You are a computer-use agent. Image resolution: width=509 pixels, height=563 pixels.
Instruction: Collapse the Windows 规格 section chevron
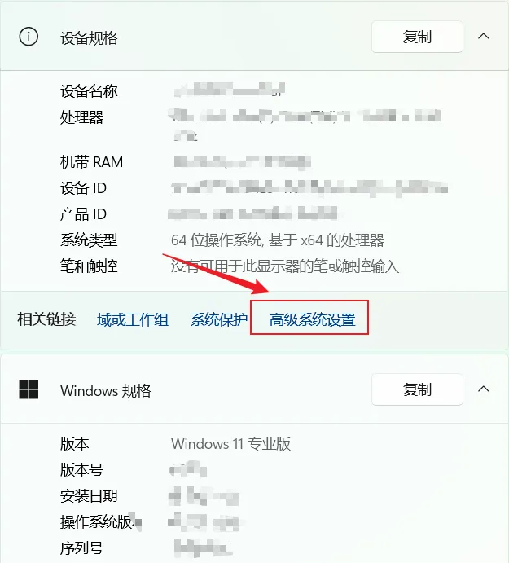tap(484, 389)
